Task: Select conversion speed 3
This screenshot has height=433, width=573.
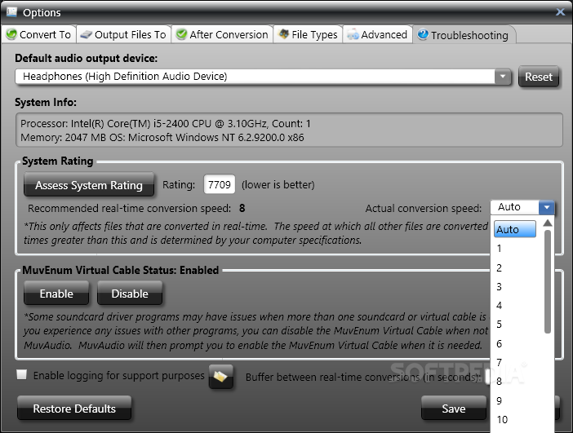Action: pos(515,286)
